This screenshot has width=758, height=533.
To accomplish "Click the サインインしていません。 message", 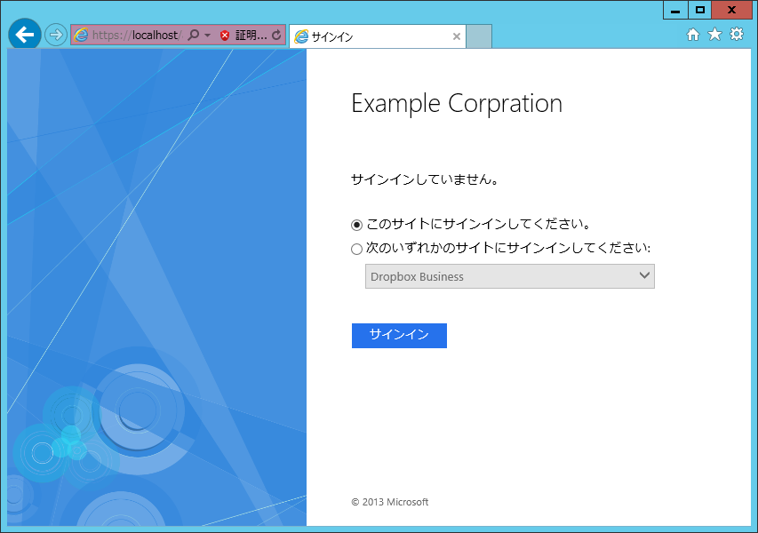I will click(425, 179).
